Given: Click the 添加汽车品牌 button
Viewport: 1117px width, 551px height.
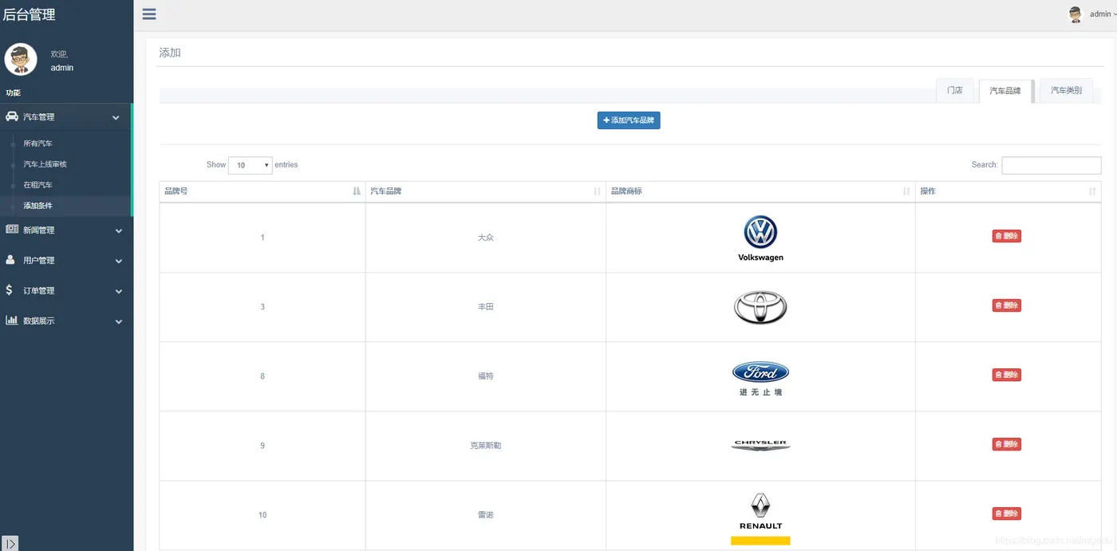Looking at the screenshot, I should click(629, 120).
